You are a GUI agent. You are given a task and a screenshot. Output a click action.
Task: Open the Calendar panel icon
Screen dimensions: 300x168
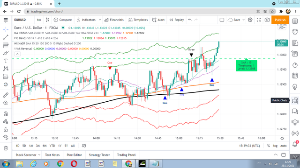295,76
